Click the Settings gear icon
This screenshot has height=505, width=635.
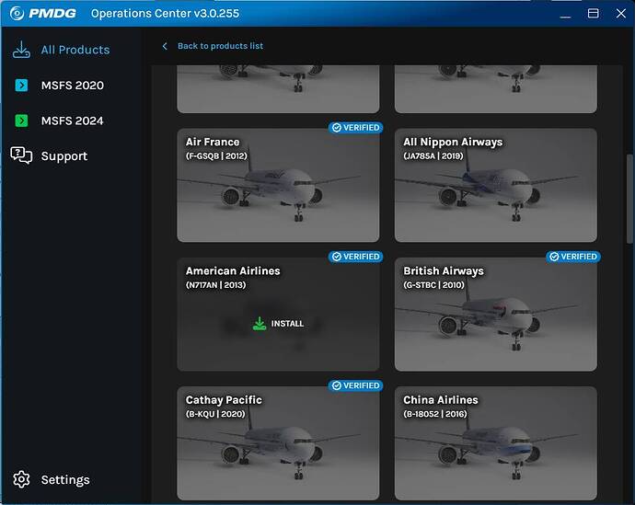pos(21,479)
